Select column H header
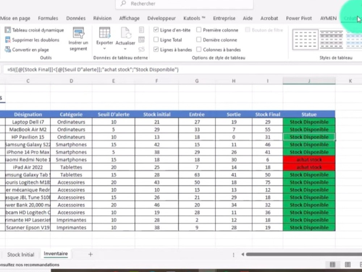Screen dimensions: 362x272 [233, 81]
